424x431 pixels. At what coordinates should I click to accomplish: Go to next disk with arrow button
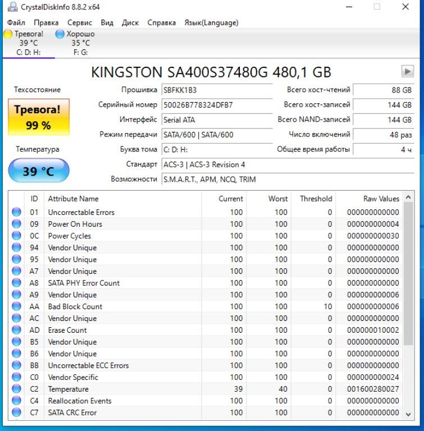(x=407, y=72)
